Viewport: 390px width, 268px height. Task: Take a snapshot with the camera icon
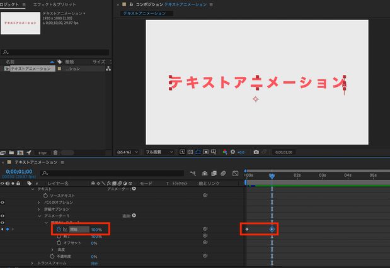256,152
